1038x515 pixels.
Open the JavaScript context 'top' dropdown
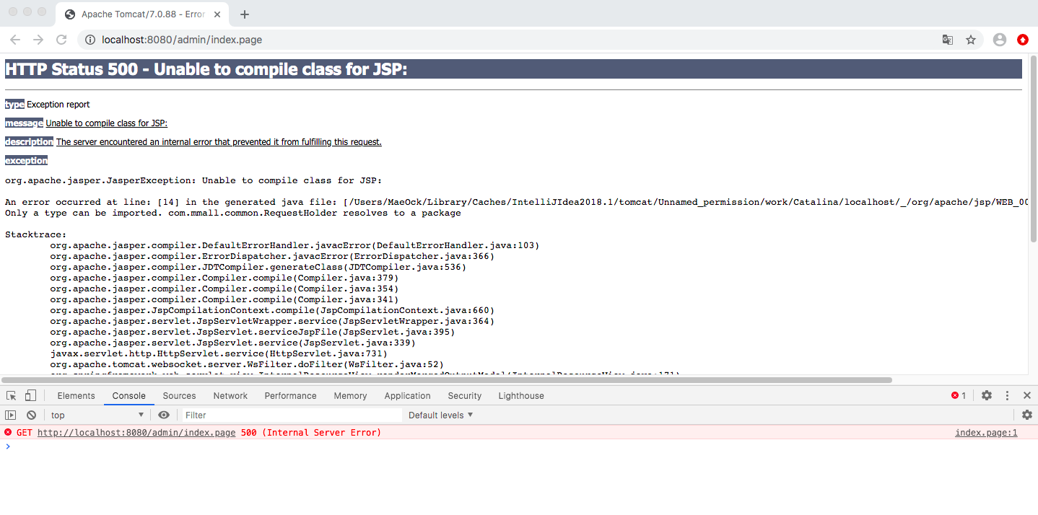pos(97,415)
